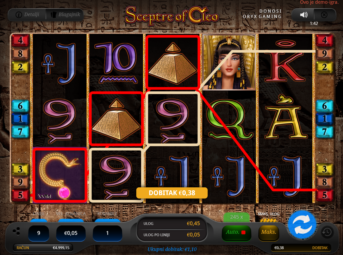Change the coins value showing 1
The height and width of the screenshot is (255, 343).
coord(107,233)
